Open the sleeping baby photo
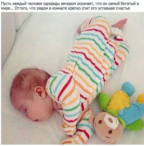The image size is (144, 146). pyautogui.click(x=72, y=78)
